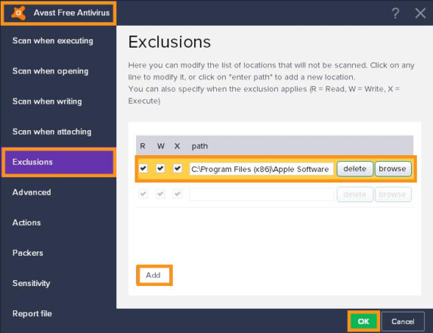Select the Exclusions sidebar item

(58, 162)
